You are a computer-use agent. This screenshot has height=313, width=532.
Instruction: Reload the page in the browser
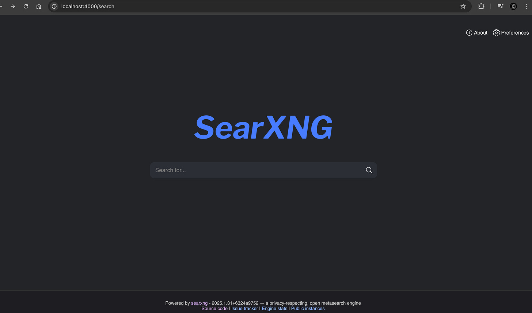tap(26, 7)
